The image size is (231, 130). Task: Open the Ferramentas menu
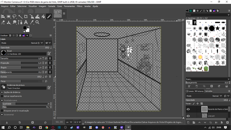[69, 6]
